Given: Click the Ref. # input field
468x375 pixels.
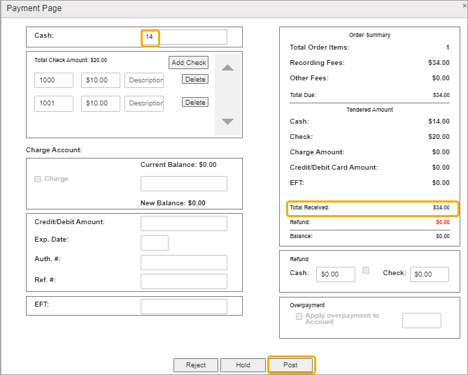Looking at the screenshot, I should click(x=183, y=281).
